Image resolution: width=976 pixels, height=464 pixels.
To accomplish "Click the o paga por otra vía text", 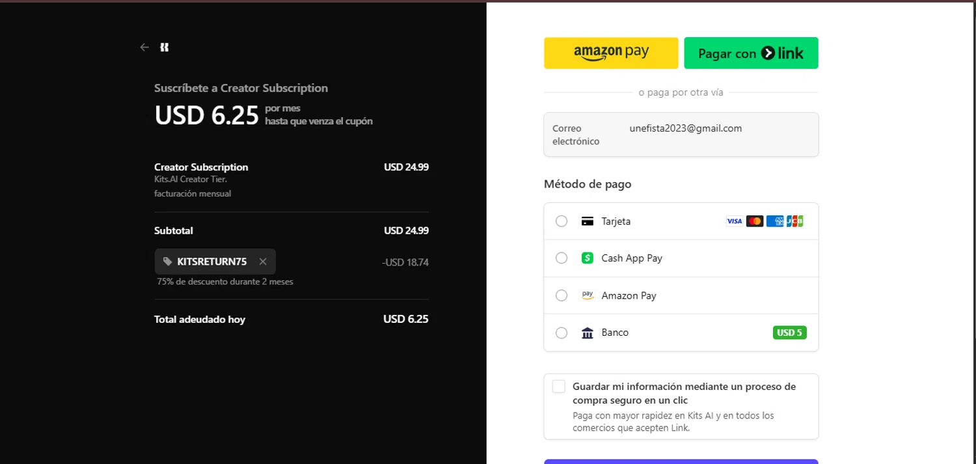I will 681,92.
